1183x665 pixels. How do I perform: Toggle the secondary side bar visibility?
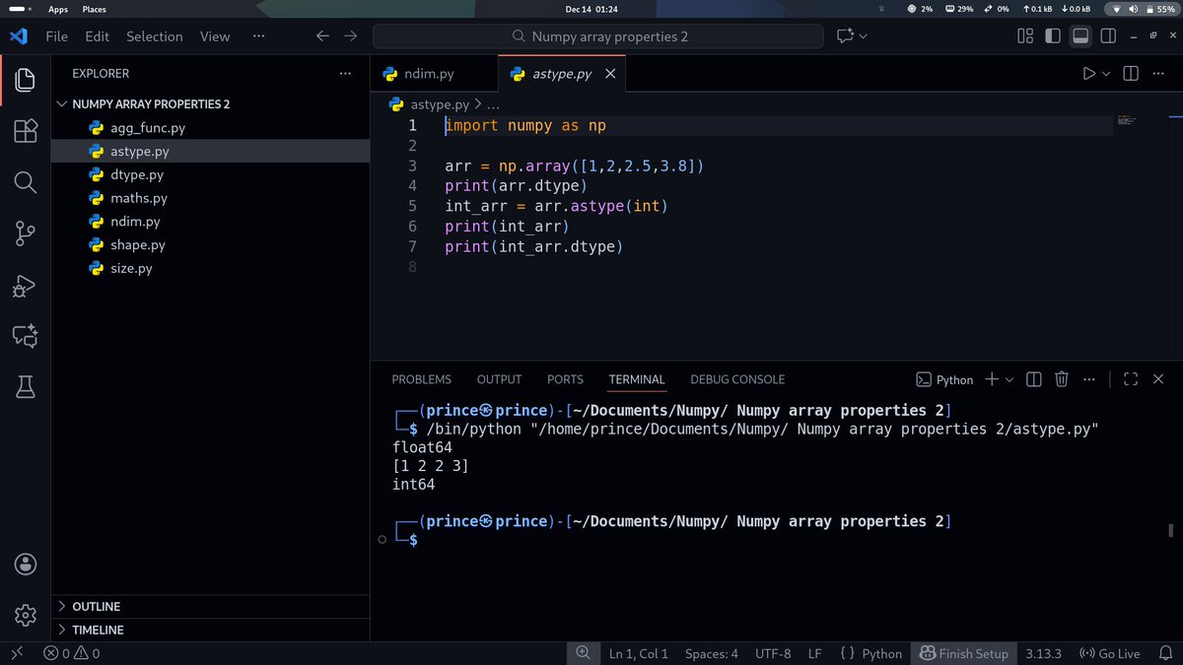pyautogui.click(x=1108, y=36)
